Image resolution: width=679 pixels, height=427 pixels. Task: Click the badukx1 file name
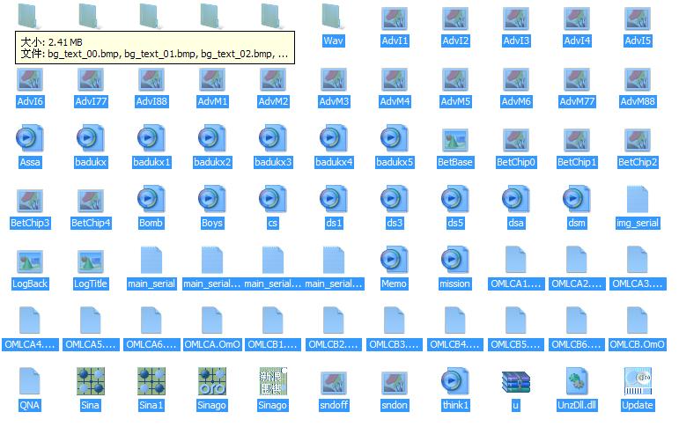point(151,162)
